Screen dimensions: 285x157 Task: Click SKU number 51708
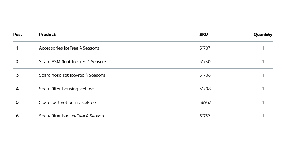pyautogui.click(x=205, y=89)
